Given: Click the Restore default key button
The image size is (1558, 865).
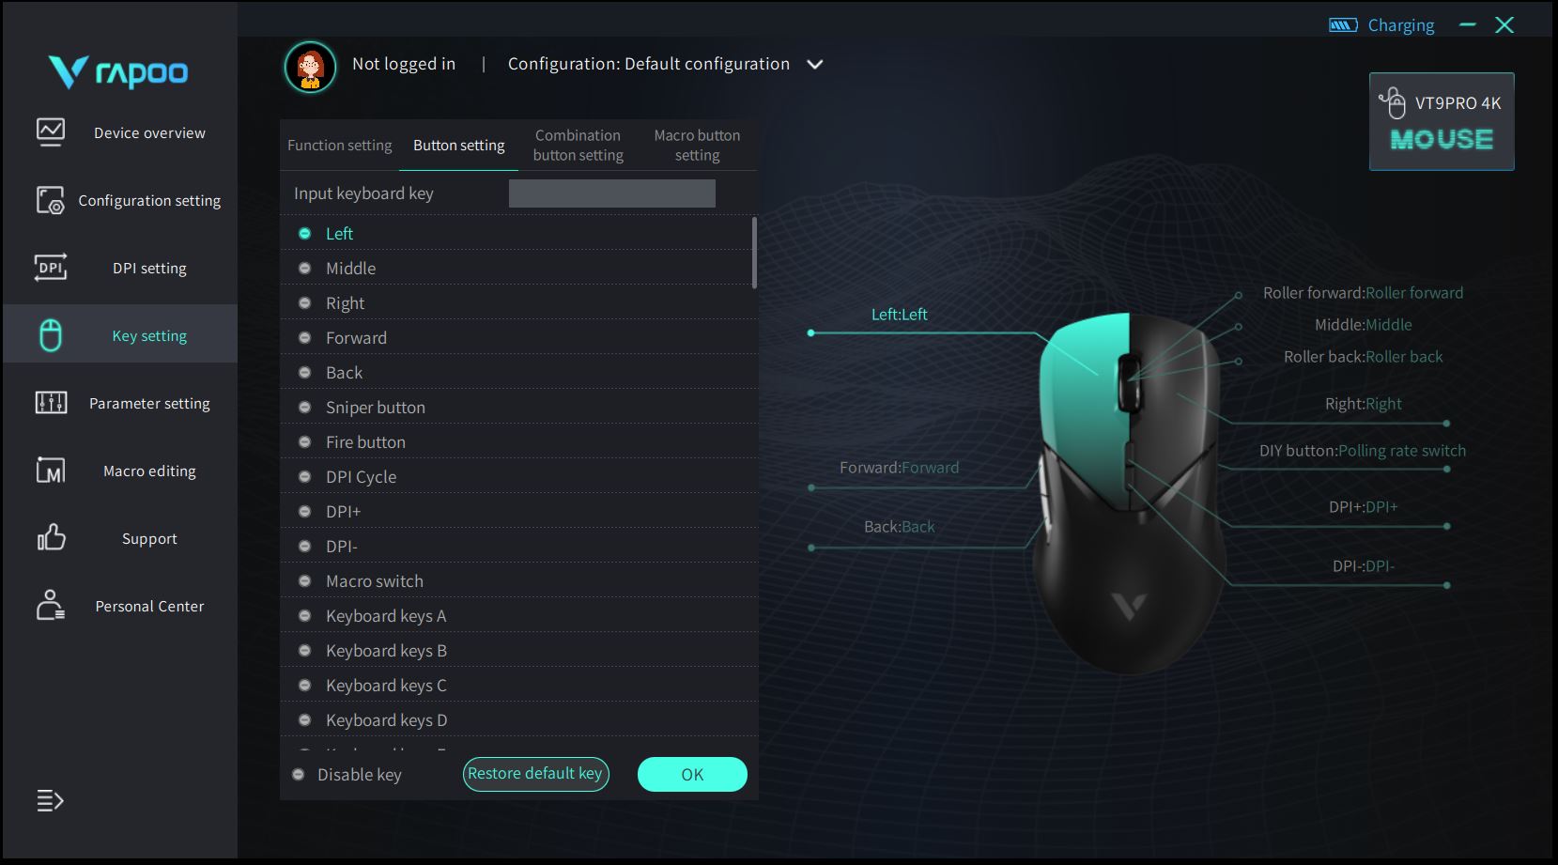Looking at the screenshot, I should tap(535, 774).
